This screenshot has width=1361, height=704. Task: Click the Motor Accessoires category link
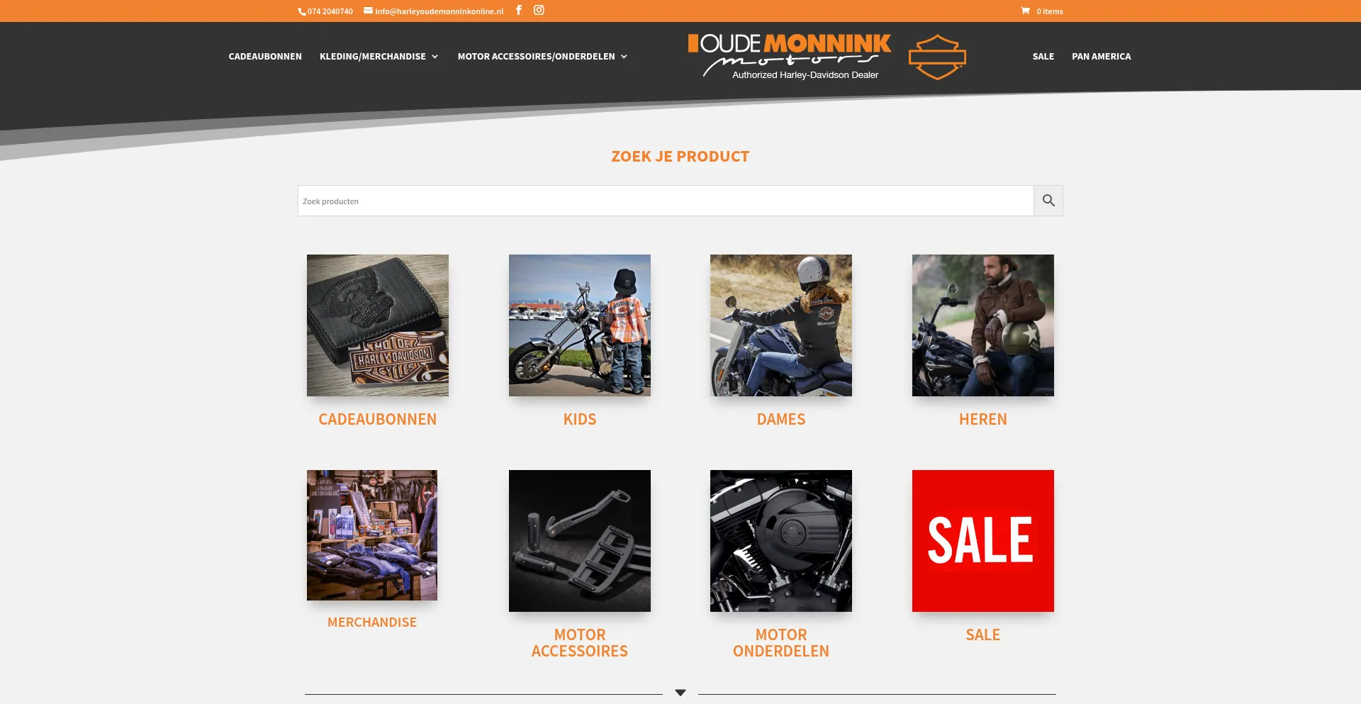580,643
